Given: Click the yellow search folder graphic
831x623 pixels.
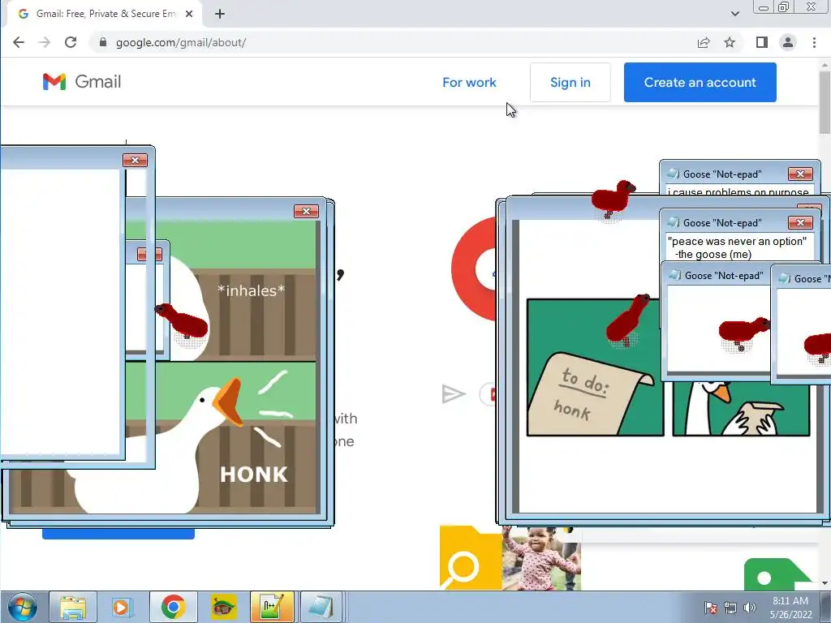Looking at the screenshot, I should coord(471,558).
